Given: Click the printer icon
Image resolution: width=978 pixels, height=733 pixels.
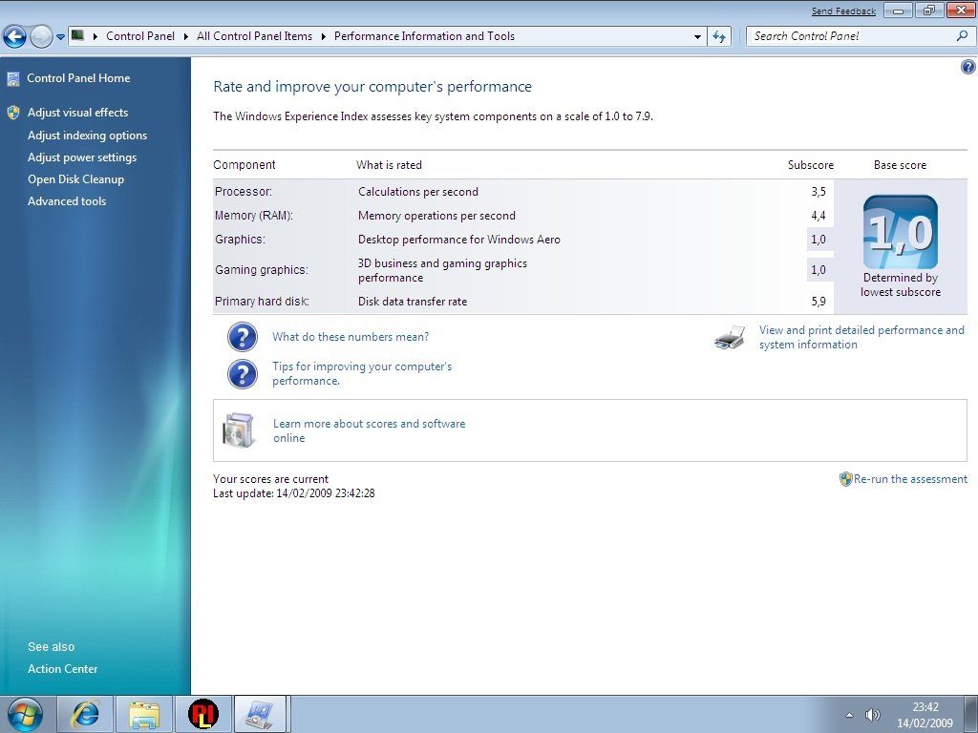Looking at the screenshot, I should click(730, 337).
